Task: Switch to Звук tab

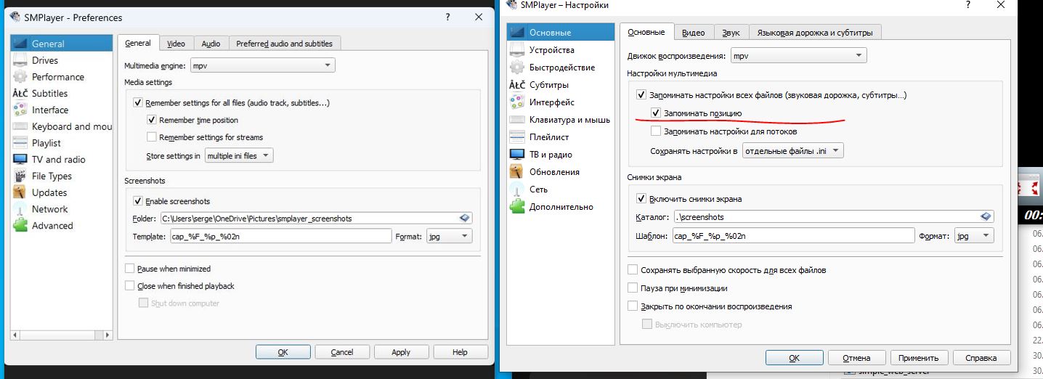Action: pos(731,33)
